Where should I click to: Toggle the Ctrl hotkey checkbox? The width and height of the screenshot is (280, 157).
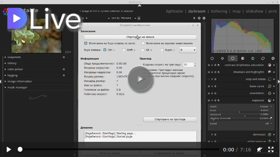[x=105, y=50]
